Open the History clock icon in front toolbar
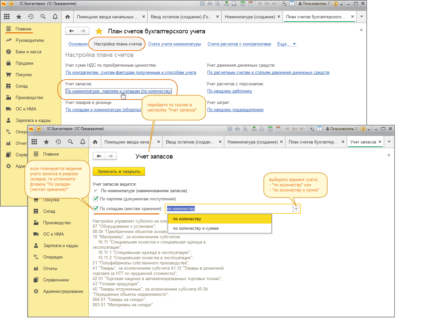Viewport: 425px width, 318px height. pos(58,142)
